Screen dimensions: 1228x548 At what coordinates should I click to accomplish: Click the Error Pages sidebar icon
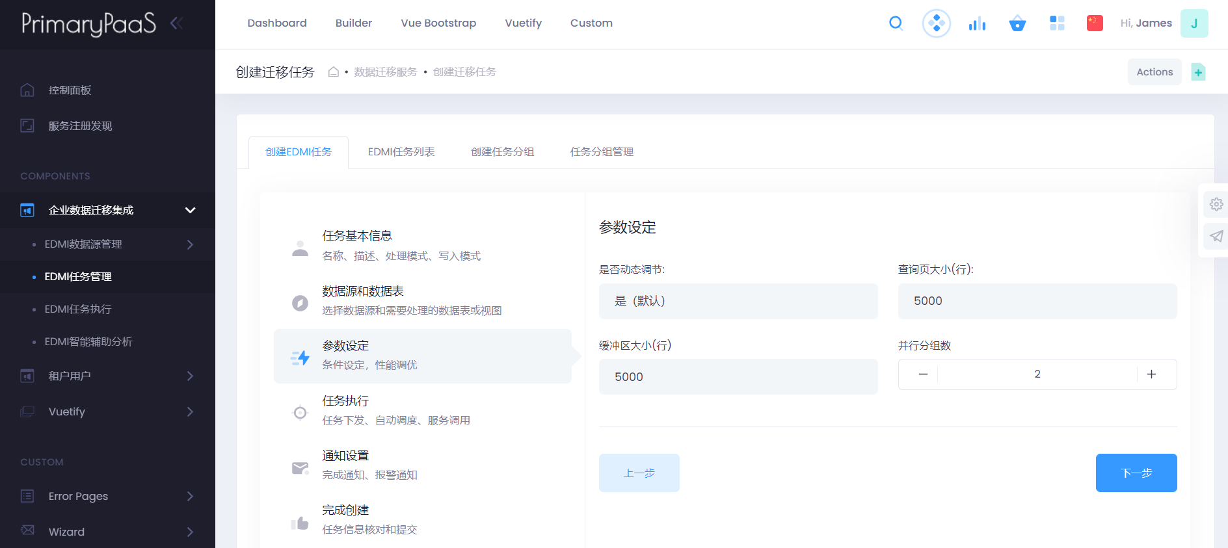(x=27, y=496)
